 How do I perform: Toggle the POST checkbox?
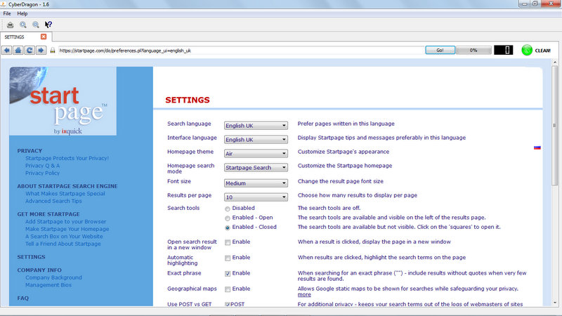pos(227,304)
